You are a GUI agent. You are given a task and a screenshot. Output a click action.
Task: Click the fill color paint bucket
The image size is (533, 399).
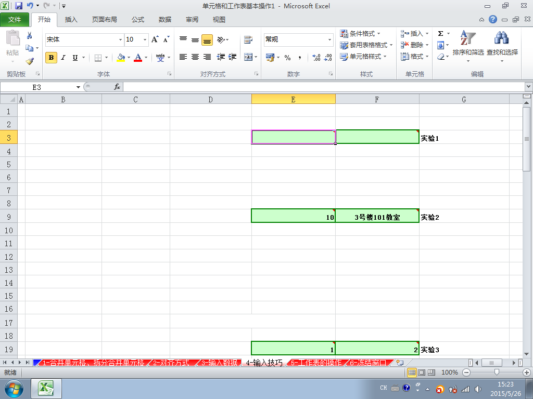point(121,57)
